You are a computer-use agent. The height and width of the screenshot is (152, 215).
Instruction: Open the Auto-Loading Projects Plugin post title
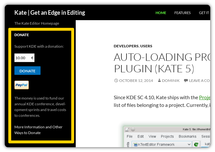click(162, 63)
